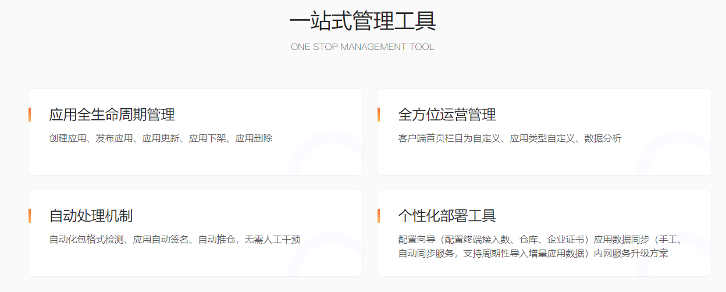Open the 全方位运营管理 card heading
The height and width of the screenshot is (292, 726).
(447, 115)
